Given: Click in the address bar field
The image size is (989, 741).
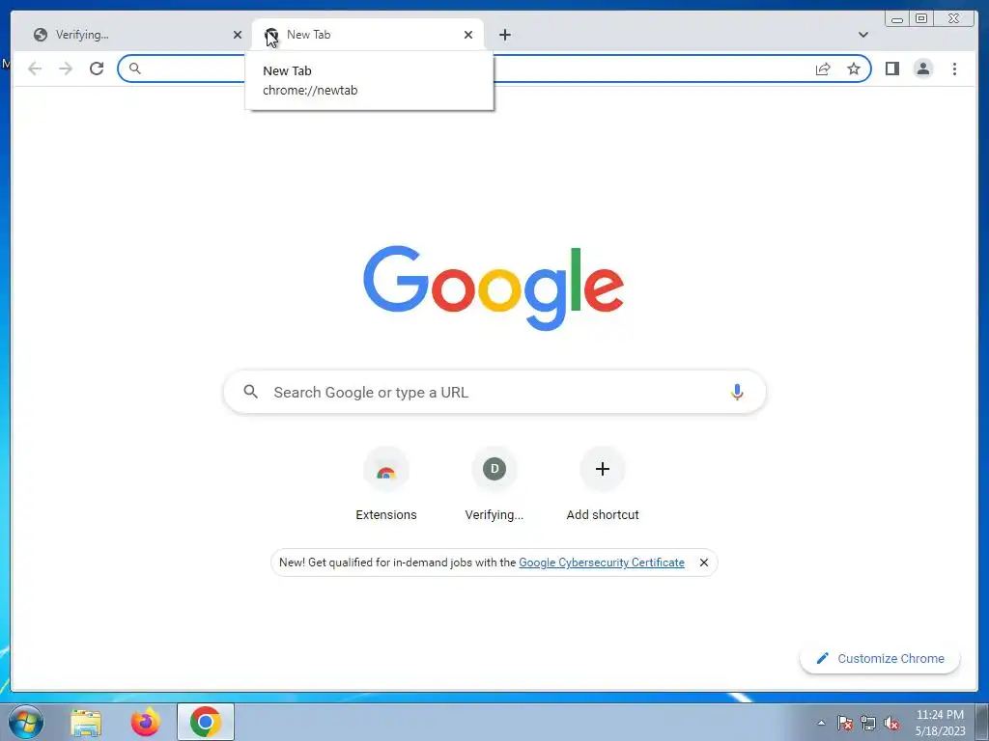Looking at the screenshot, I should coord(494,69).
